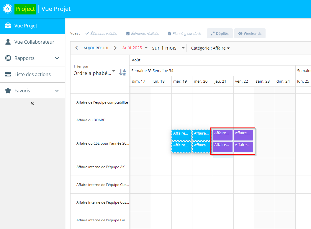Click the Liste des actions icon
311x229 pixels.
coord(8,74)
